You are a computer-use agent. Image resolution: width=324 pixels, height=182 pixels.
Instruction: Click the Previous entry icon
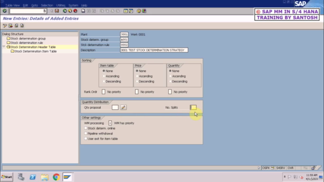coord(16,26)
